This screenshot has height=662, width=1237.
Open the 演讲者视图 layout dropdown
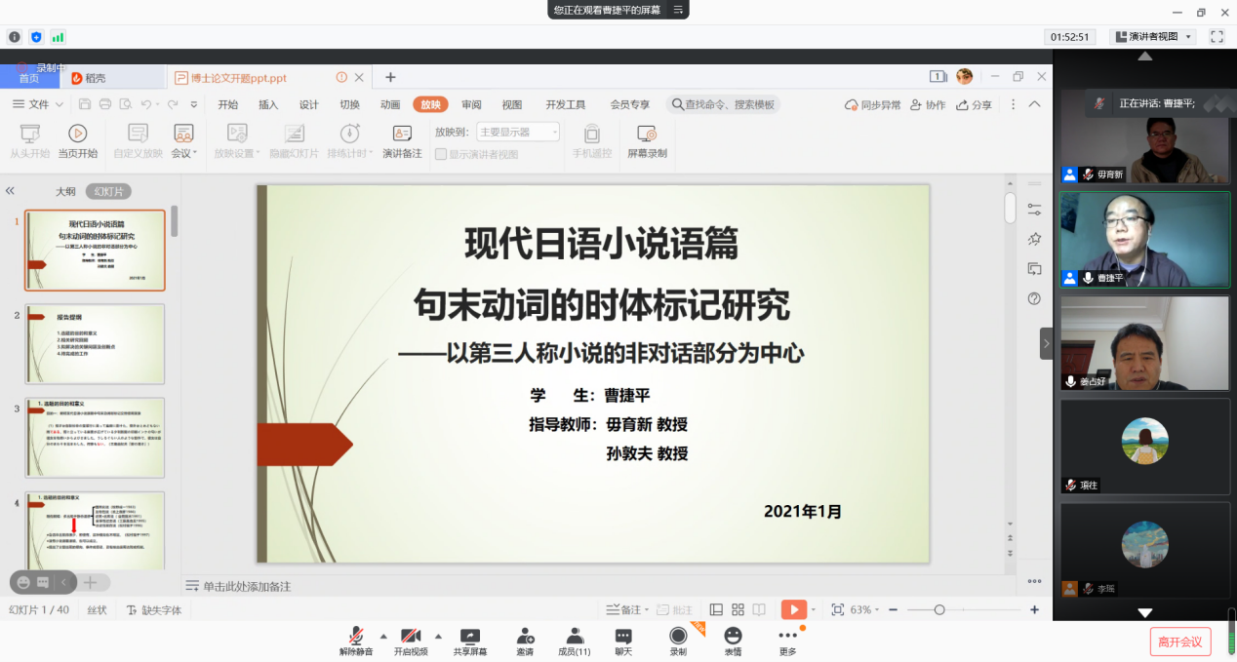tap(1157, 37)
